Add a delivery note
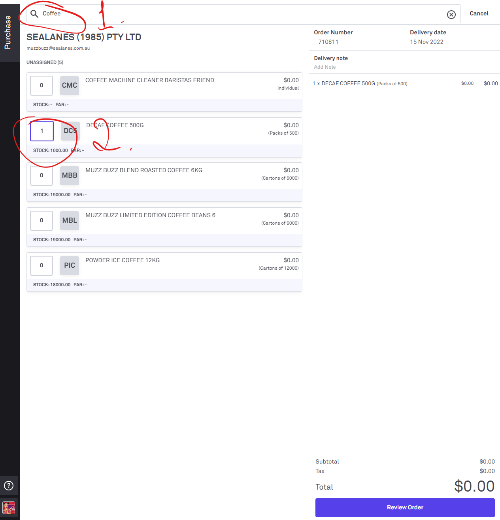The width and height of the screenshot is (500, 520). 325,67
